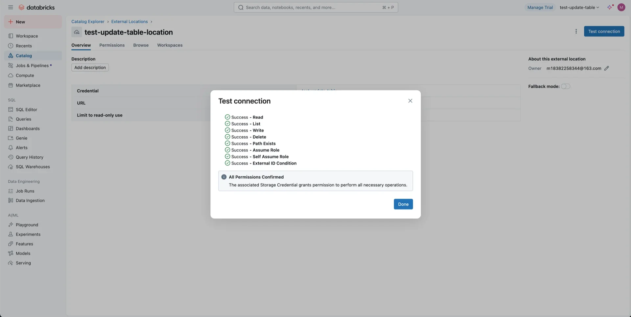Open the hamburger sidebar menu icon
Screen dimensions: 631x317
tap(11, 7)
